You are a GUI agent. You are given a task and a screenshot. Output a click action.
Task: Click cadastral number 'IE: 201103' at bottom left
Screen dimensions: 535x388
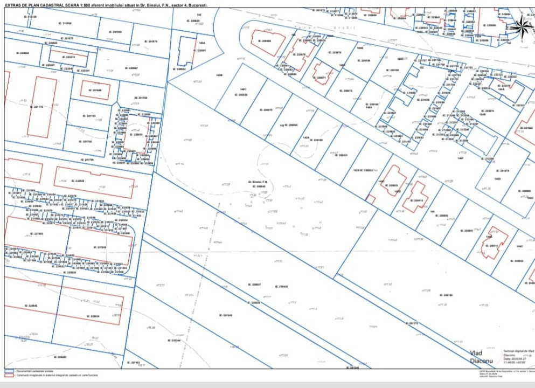point(134,363)
